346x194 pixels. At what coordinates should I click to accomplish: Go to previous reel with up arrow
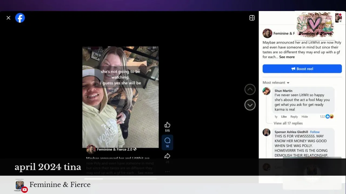click(250, 89)
